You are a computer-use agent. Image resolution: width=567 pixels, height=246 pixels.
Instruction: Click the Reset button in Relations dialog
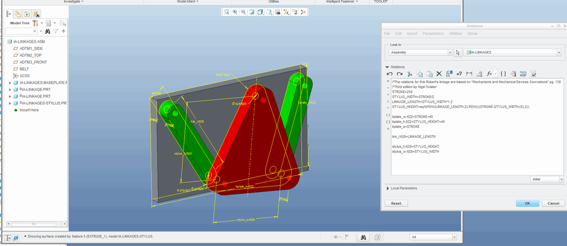click(x=396, y=203)
